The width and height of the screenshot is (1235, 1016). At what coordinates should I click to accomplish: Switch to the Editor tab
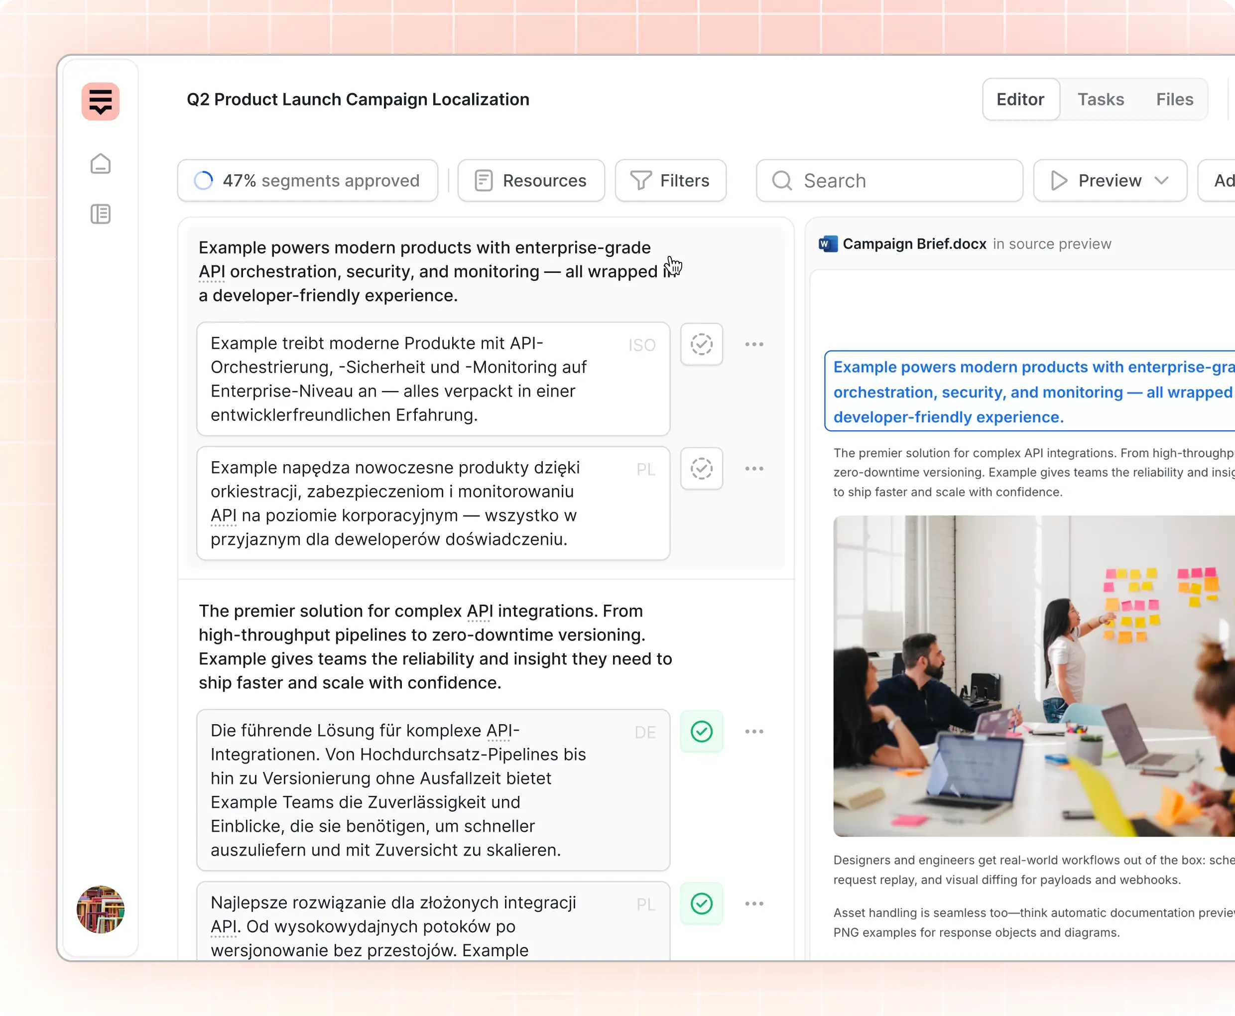[1021, 100]
